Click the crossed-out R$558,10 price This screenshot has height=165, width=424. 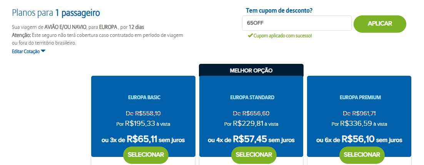tap(144, 113)
